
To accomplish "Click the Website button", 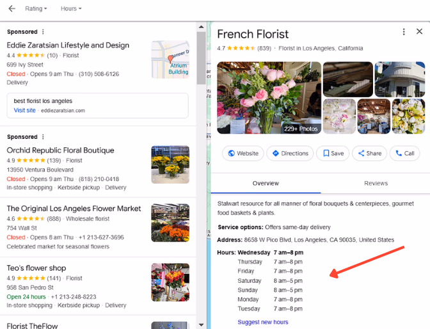I will coord(243,154).
